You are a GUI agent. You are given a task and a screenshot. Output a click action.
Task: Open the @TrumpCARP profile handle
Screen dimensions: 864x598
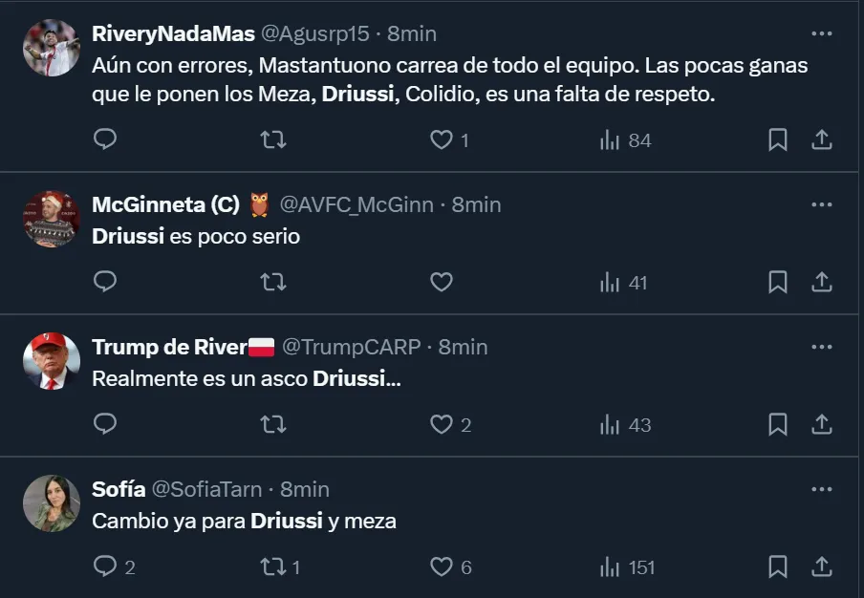(351, 347)
